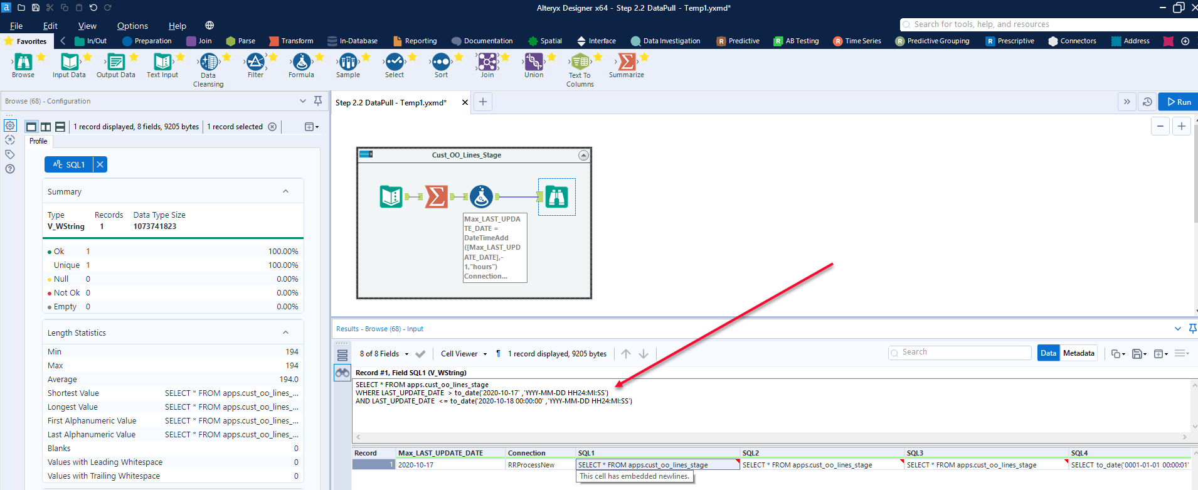The image size is (1198, 490).
Task: Remove the SQL1 field chip
Action: click(100, 164)
